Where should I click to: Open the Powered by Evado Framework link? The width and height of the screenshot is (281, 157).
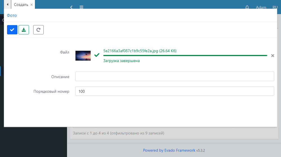coord(169,150)
